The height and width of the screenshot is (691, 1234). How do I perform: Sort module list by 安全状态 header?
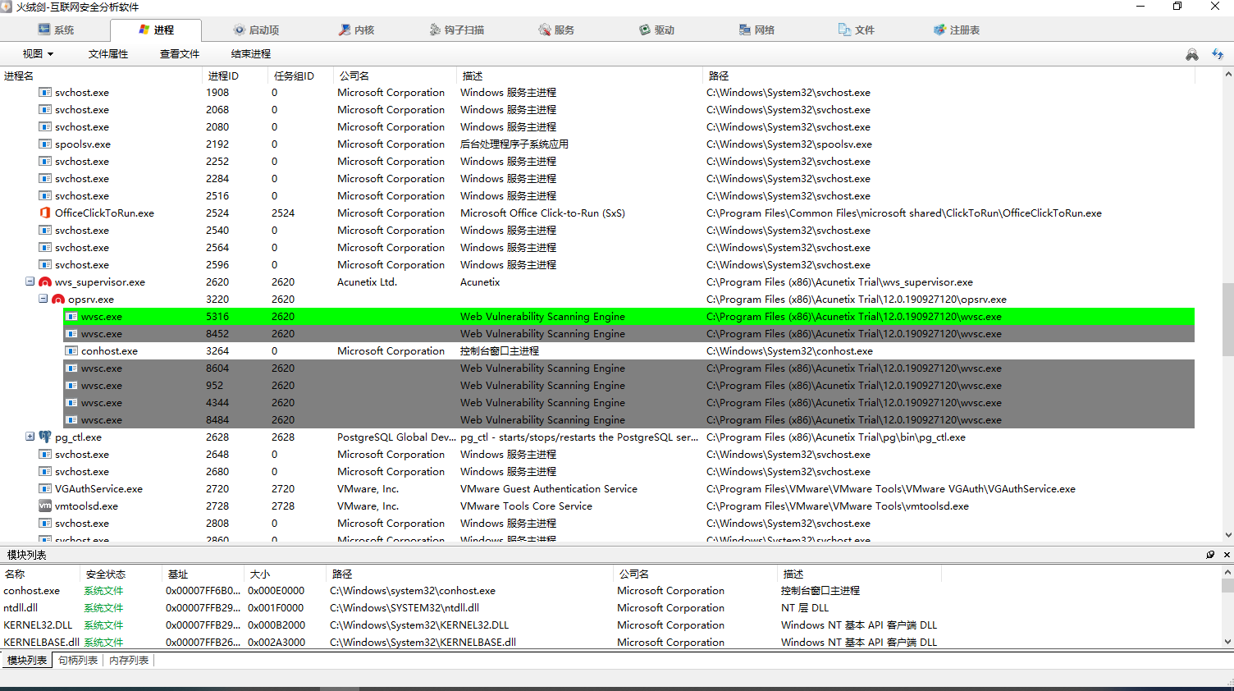point(121,574)
